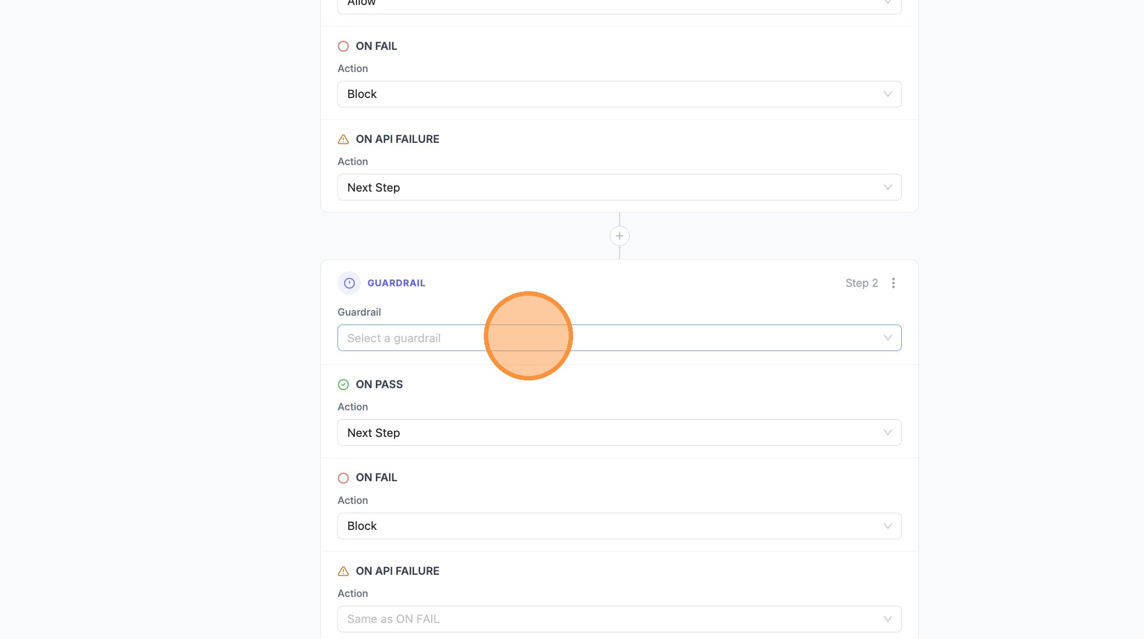
Task: Click Step 2 red ON FAIL circle icon
Action: pos(343,478)
